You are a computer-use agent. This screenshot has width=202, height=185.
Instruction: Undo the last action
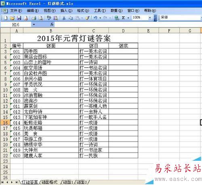coord(95,18)
